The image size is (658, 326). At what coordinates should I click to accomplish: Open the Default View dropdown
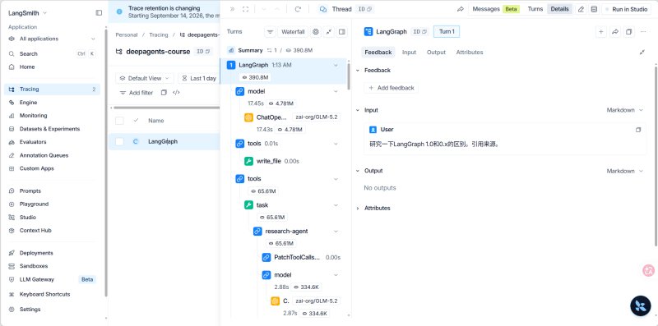pos(145,78)
